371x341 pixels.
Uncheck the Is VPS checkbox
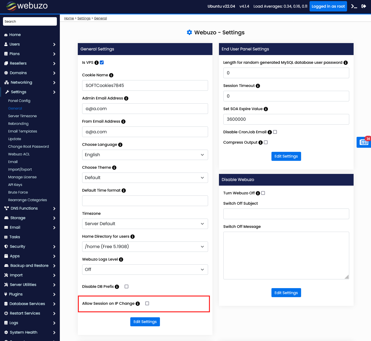pyautogui.click(x=102, y=62)
